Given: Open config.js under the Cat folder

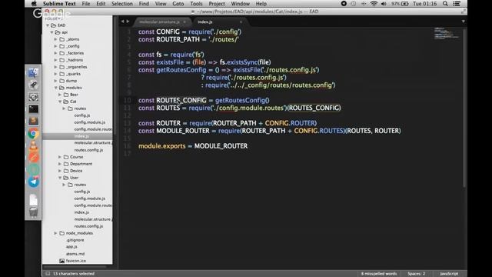Looking at the screenshot, I should [82, 115].
